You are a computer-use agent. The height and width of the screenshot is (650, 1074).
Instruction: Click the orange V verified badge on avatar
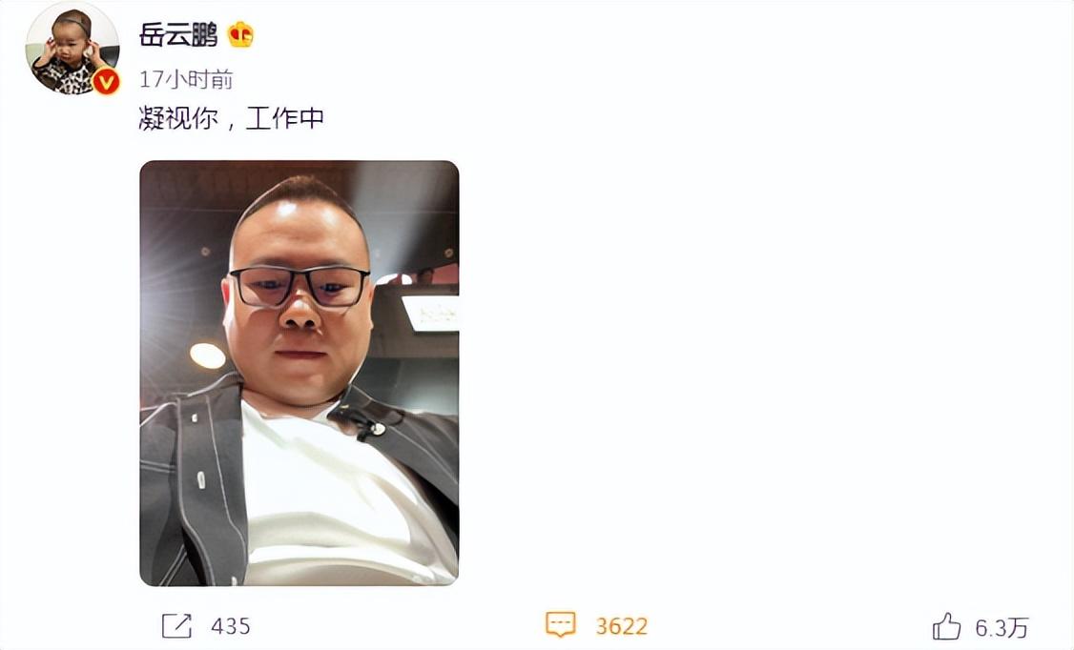pos(106,82)
